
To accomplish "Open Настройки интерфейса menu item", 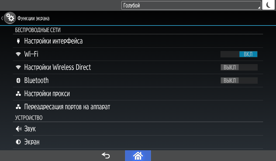I will [138, 41].
